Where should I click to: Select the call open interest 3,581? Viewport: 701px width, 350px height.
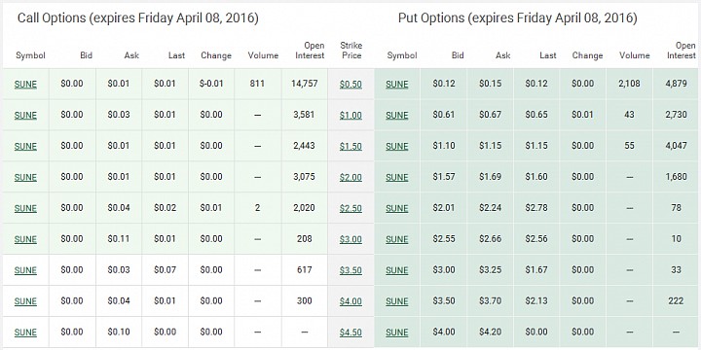[x=305, y=115]
